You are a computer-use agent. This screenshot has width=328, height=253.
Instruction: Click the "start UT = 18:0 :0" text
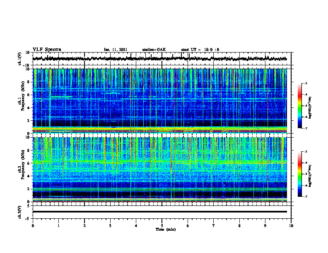coord(200,50)
